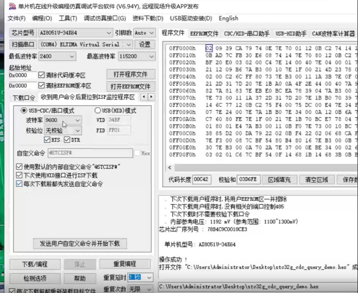Toggle the Hex checkbox
This screenshot has height=293, width=358.
click(x=137, y=153)
